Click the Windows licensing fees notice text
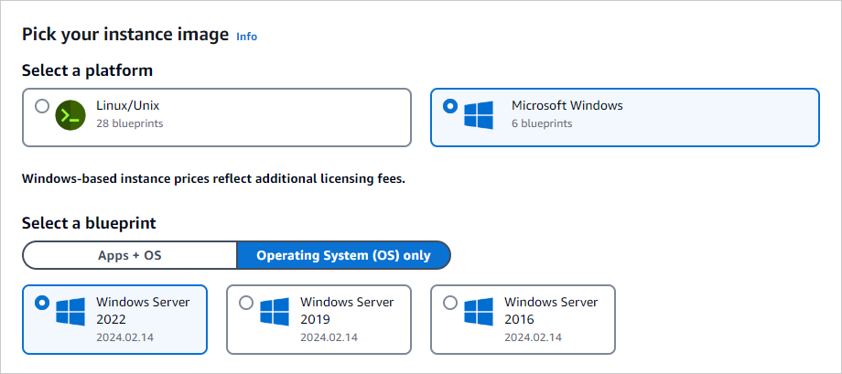This screenshot has width=842, height=374. (x=214, y=178)
